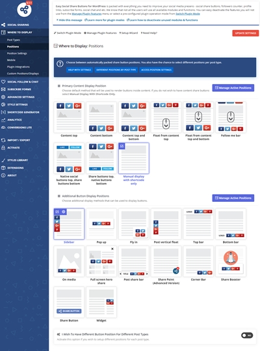Image resolution: width=260 pixels, height=351 pixels.
Task: Toggle the Fly in display position
Action: (134, 224)
